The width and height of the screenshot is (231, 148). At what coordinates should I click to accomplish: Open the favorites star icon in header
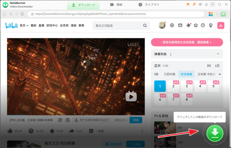click(196, 25)
